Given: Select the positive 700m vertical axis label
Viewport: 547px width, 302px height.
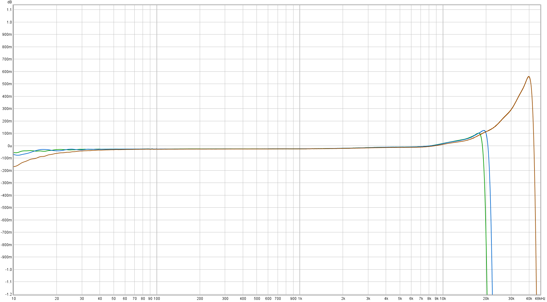Looking at the screenshot, I should [x=8, y=59].
